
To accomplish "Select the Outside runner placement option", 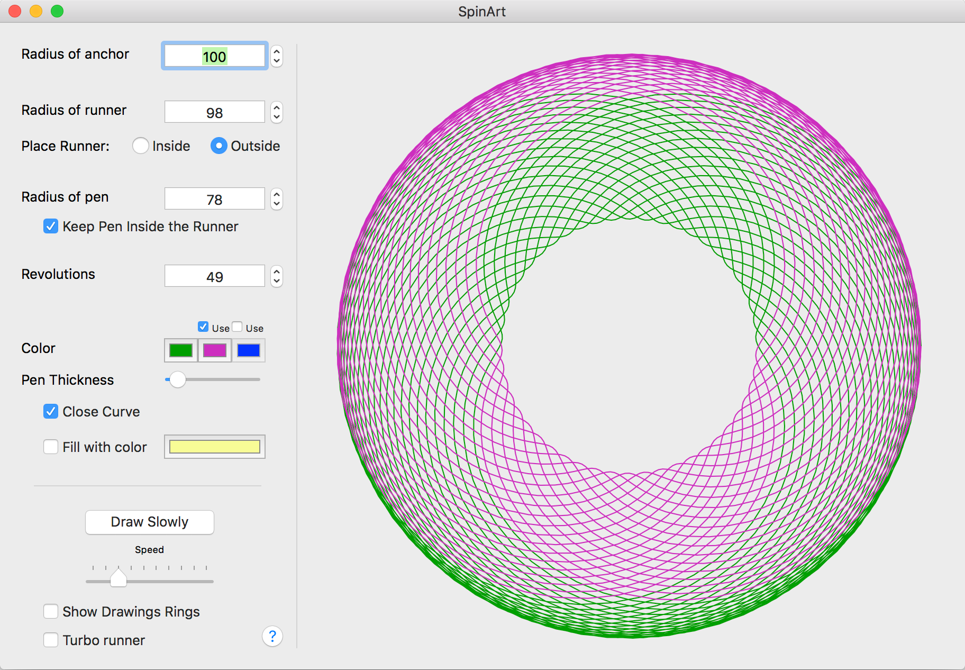I will [x=219, y=146].
